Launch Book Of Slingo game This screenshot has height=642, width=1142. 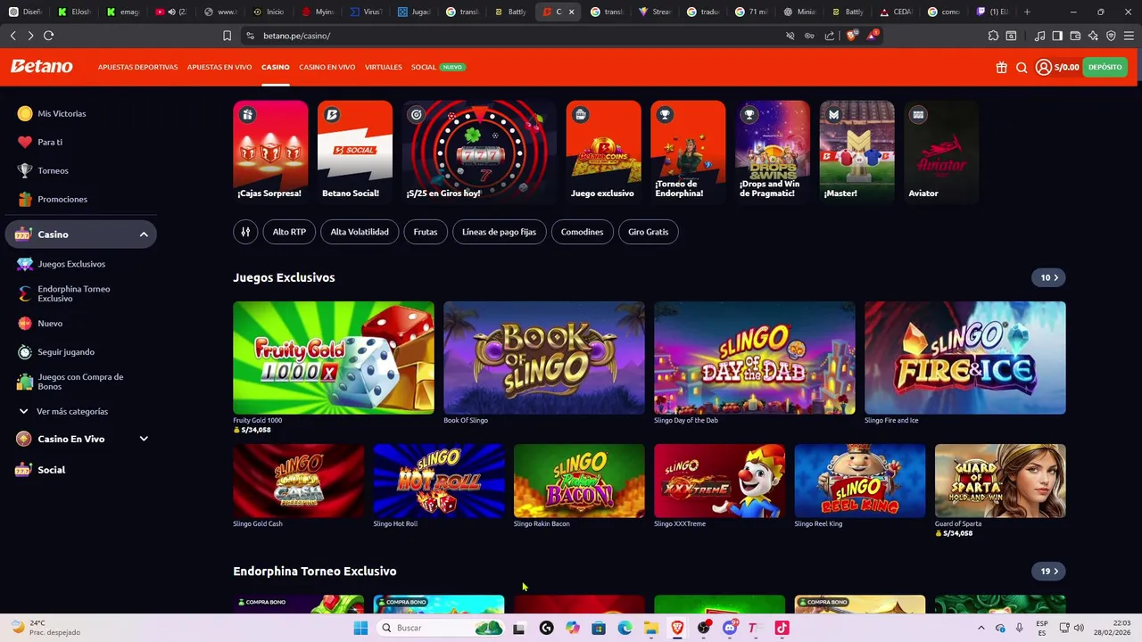click(544, 358)
